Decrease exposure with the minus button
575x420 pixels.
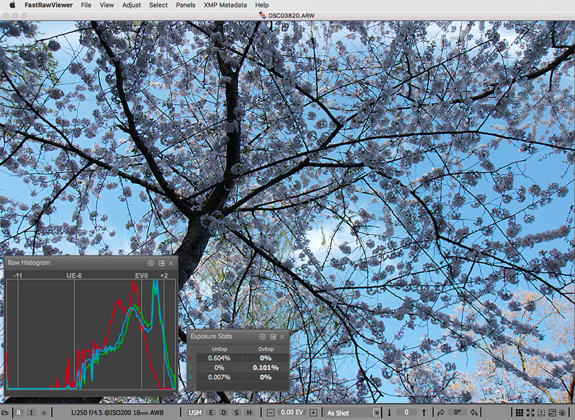(x=271, y=413)
